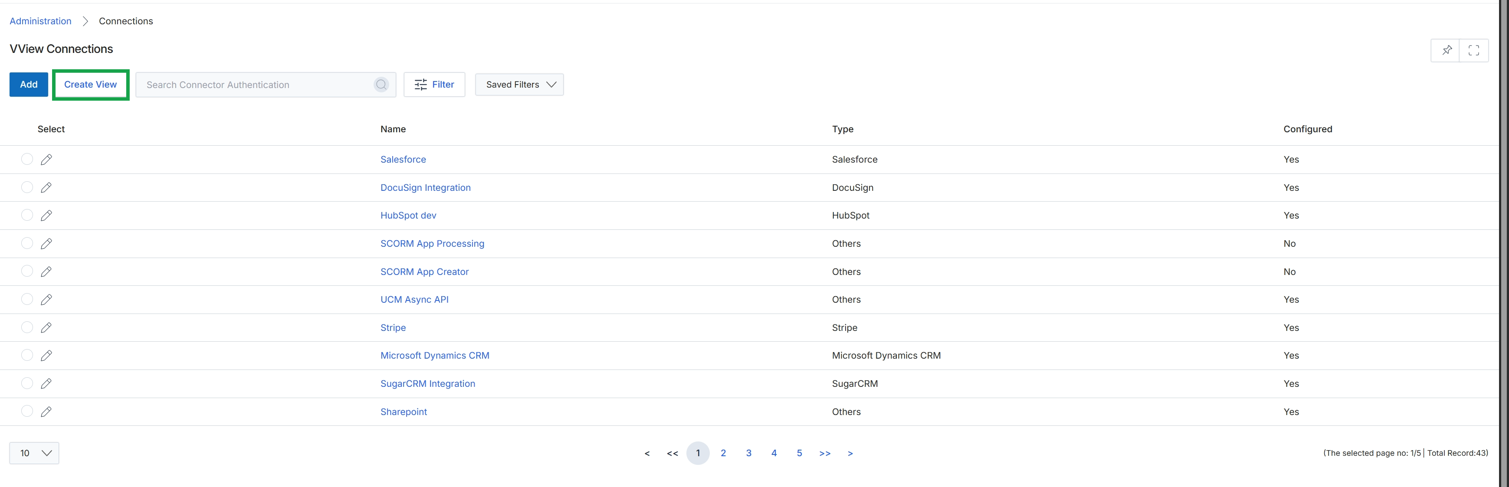The width and height of the screenshot is (1509, 487).
Task: Select the Sharepoint row radio button
Action: tap(27, 411)
